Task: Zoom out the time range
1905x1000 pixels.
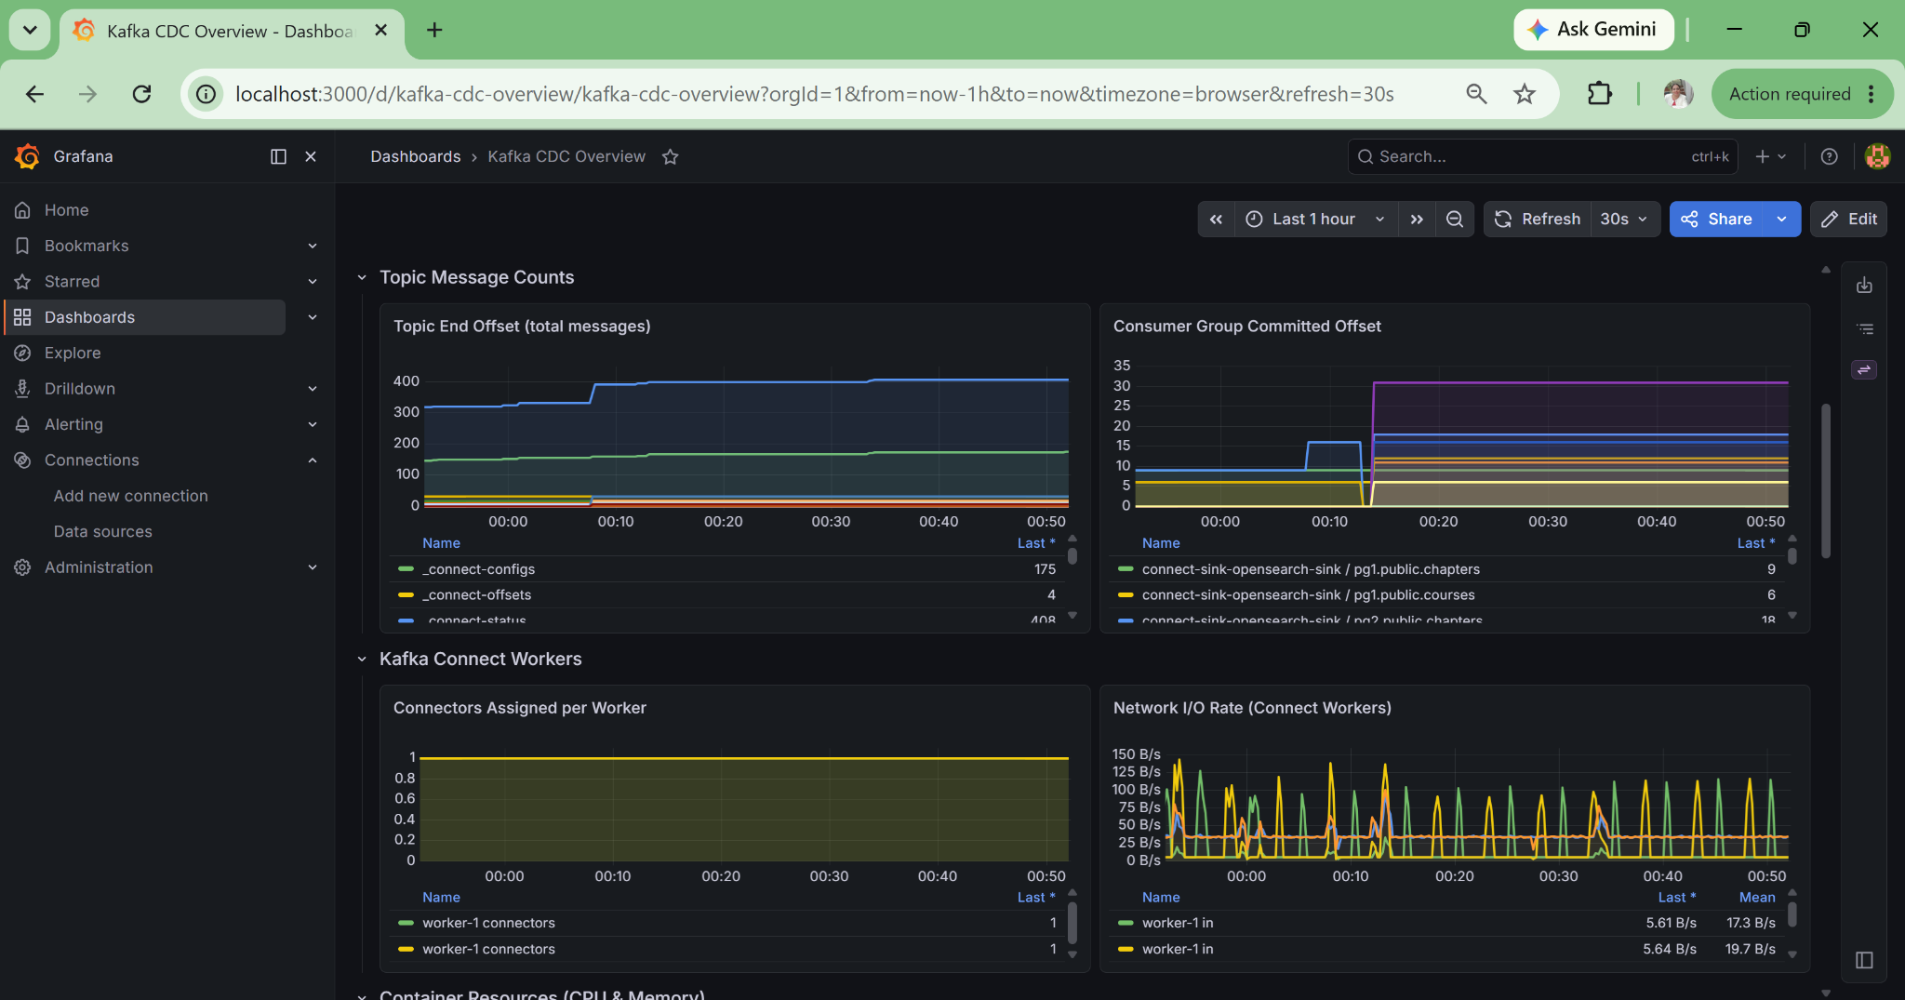Action: (1455, 220)
